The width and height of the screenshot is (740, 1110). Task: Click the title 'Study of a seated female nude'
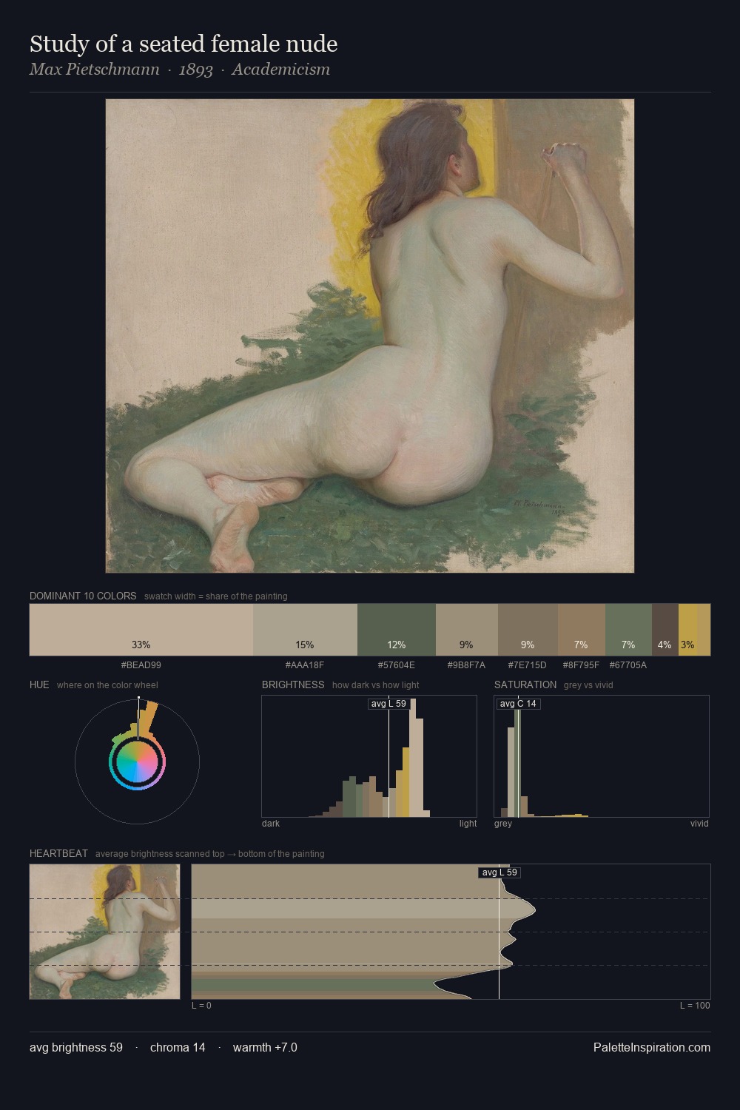[184, 44]
